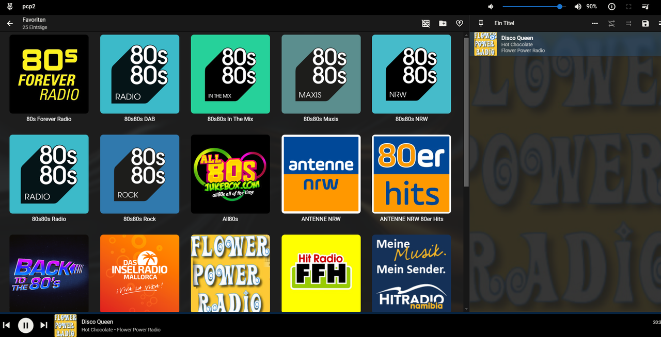This screenshot has width=661, height=337.
Task: Play the 80s80s NRW station
Action: [412, 74]
